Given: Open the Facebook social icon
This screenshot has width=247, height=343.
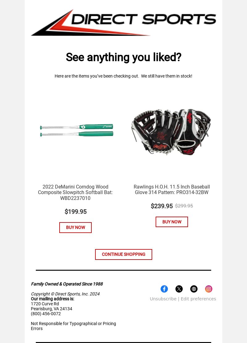Looking at the screenshot, I should tap(164, 289).
